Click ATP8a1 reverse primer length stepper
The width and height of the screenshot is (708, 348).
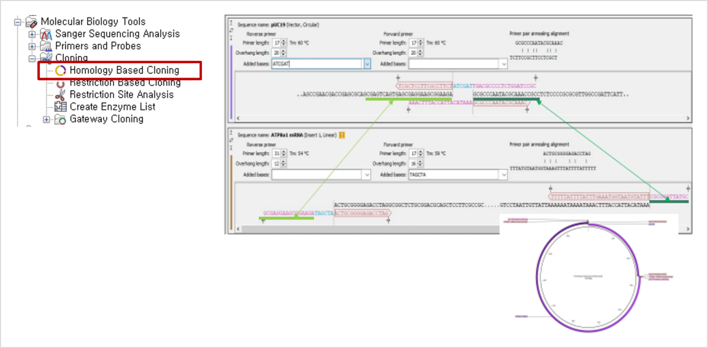click(284, 153)
